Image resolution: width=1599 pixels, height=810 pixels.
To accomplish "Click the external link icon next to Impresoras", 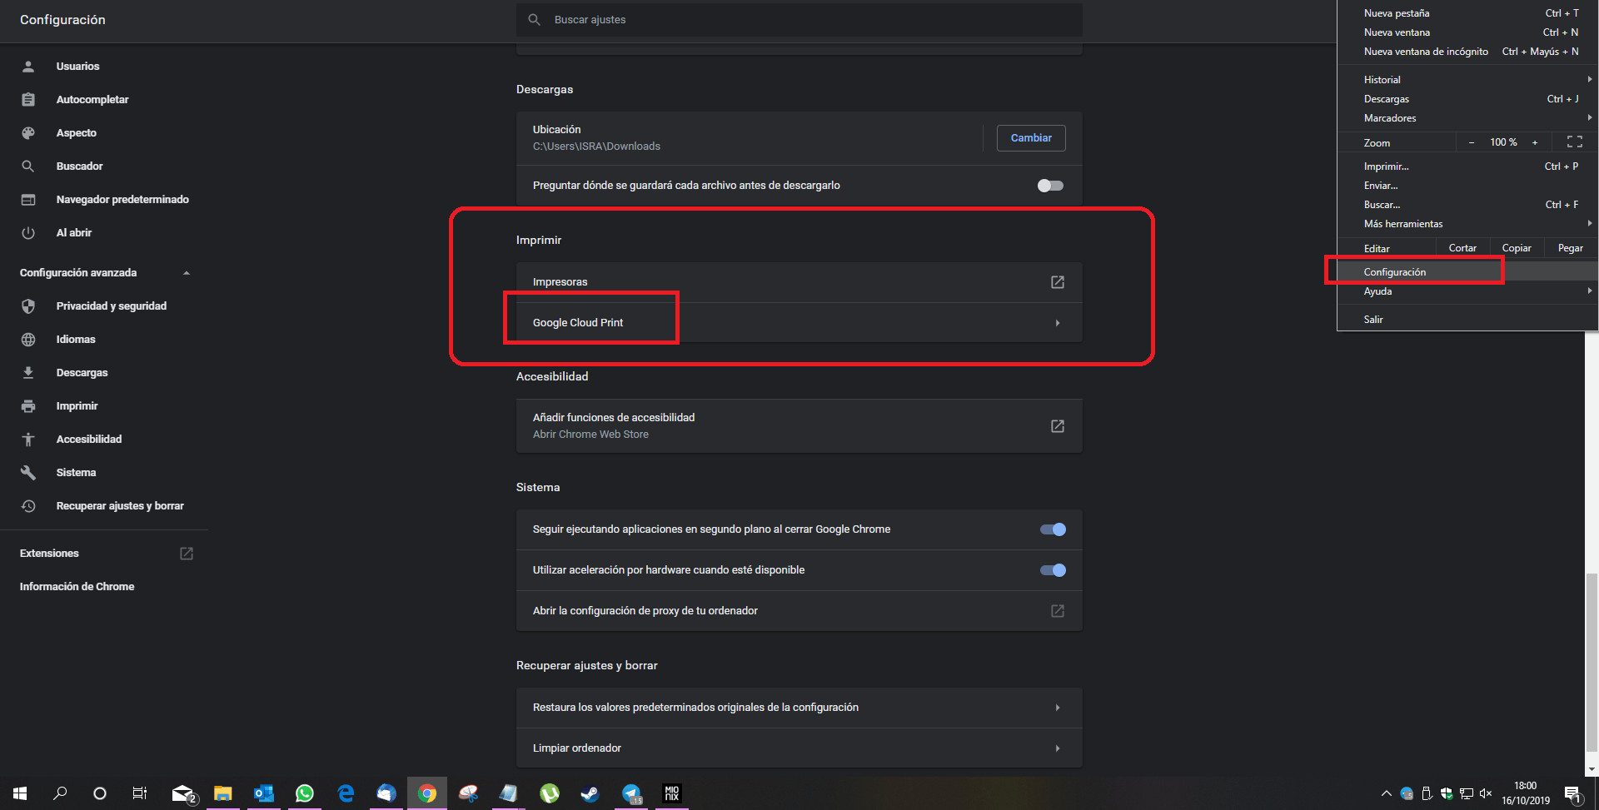I will [x=1056, y=281].
